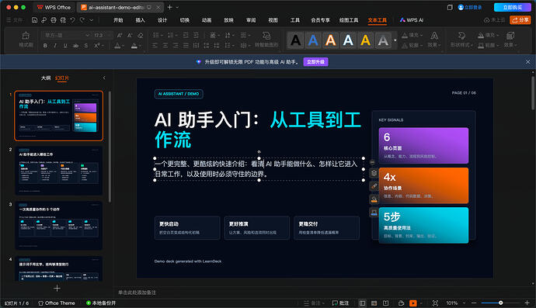
Task: Align text left
Action: tap(155, 46)
